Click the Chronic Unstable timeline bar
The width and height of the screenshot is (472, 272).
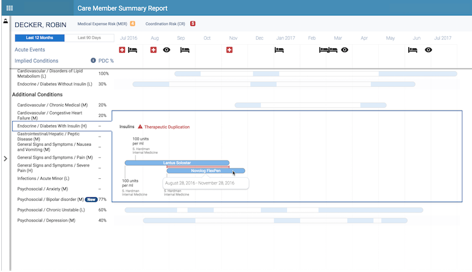[274, 210]
